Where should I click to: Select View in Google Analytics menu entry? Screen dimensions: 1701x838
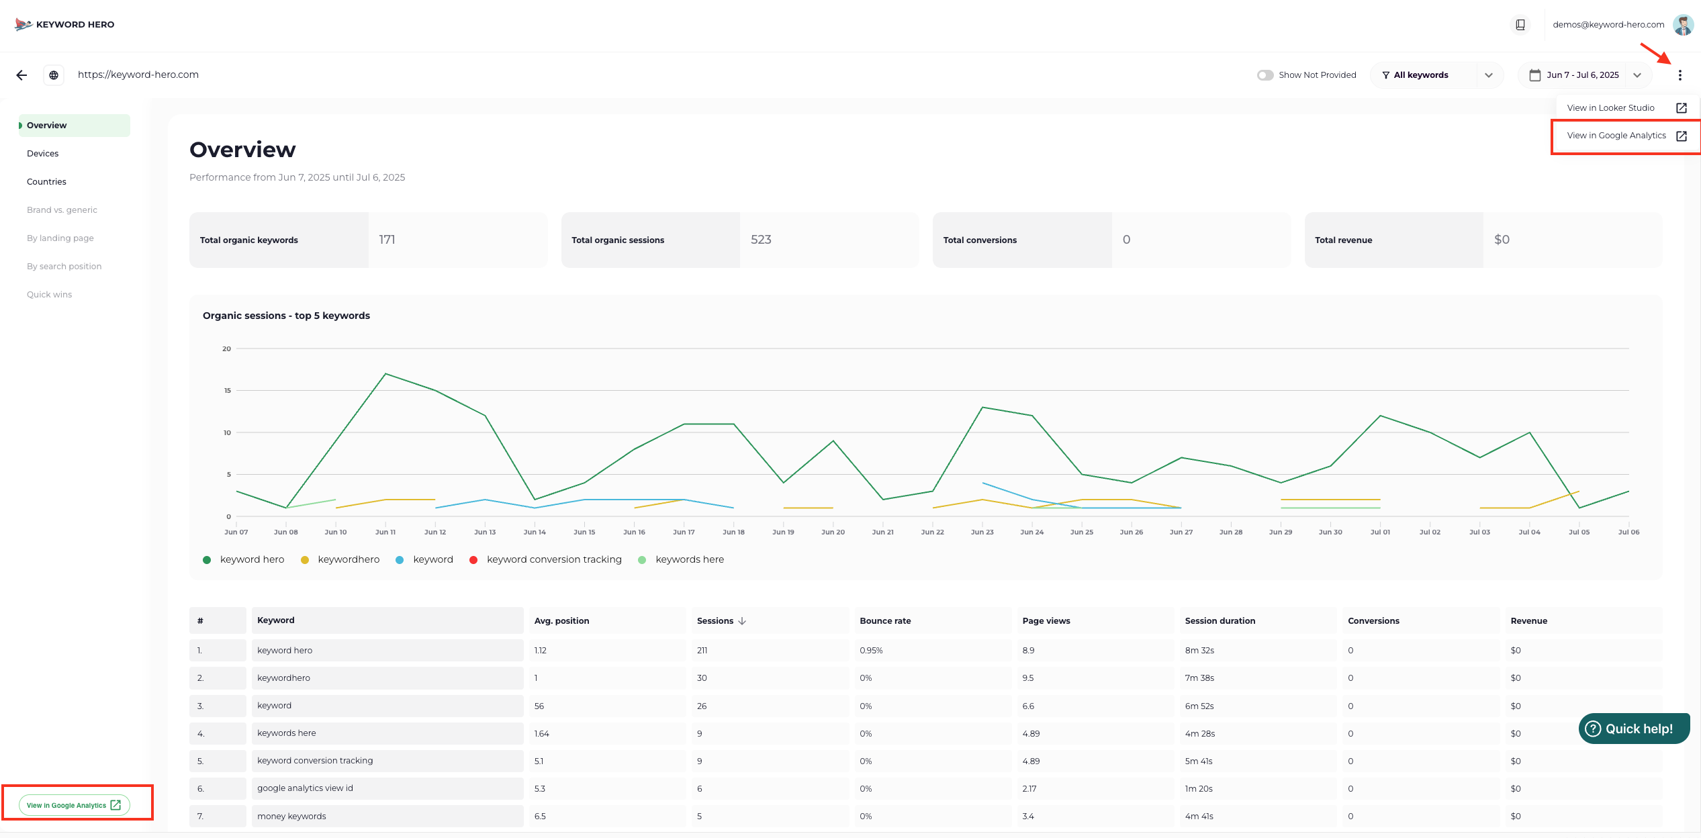click(1626, 136)
